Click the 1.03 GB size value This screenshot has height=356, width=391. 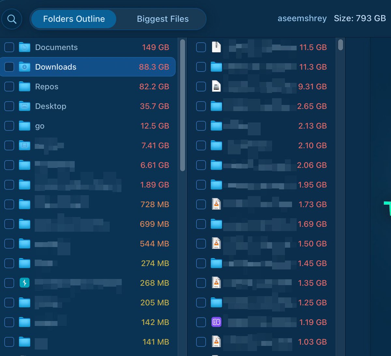pyautogui.click(x=312, y=342)
